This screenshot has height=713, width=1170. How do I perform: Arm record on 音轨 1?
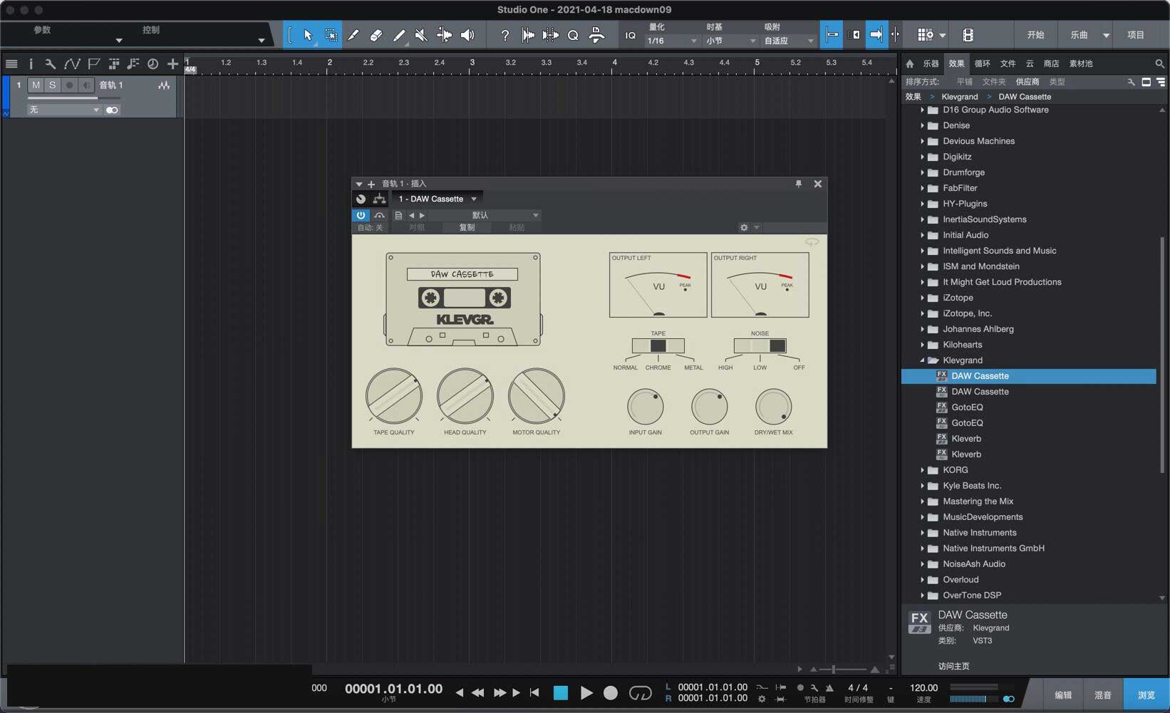[x=69, y=85]
